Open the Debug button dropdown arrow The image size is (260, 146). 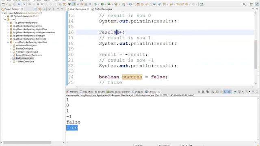98,4
